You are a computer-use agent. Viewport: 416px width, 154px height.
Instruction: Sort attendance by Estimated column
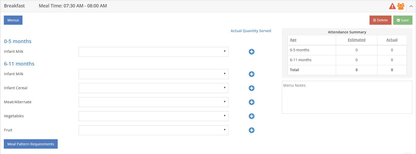(x=356, y=40)
